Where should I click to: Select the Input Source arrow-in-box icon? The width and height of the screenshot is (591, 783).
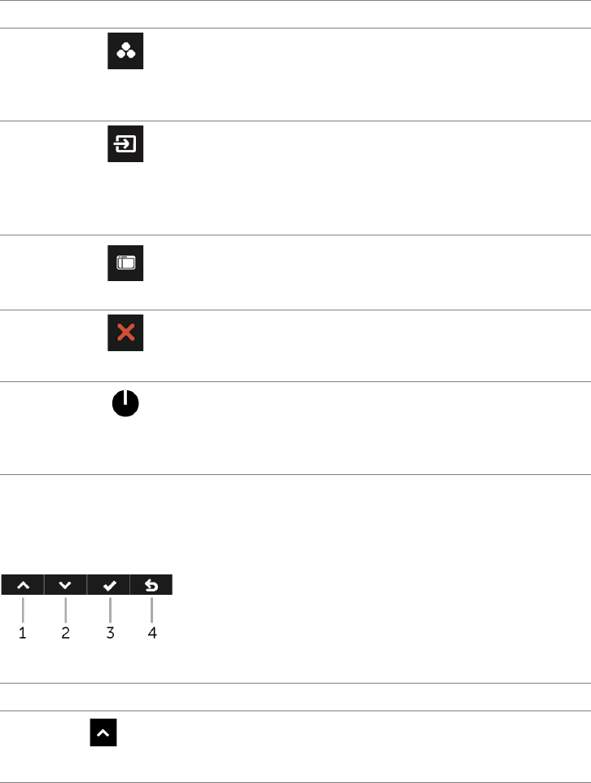pyautogui.click(x=125, y=145)
